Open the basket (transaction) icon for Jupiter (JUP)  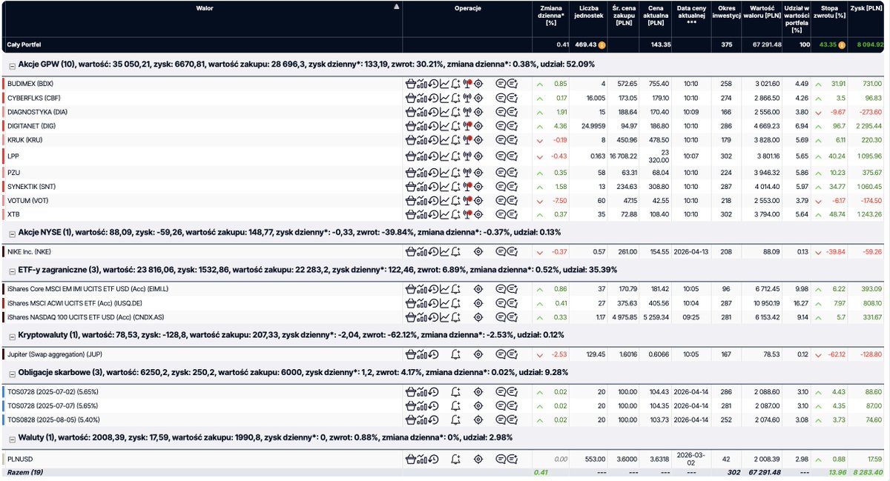(411, 354)
